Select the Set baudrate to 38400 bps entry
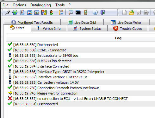The height and width of the screenshot is (118, 155). [x=81, y=56]
